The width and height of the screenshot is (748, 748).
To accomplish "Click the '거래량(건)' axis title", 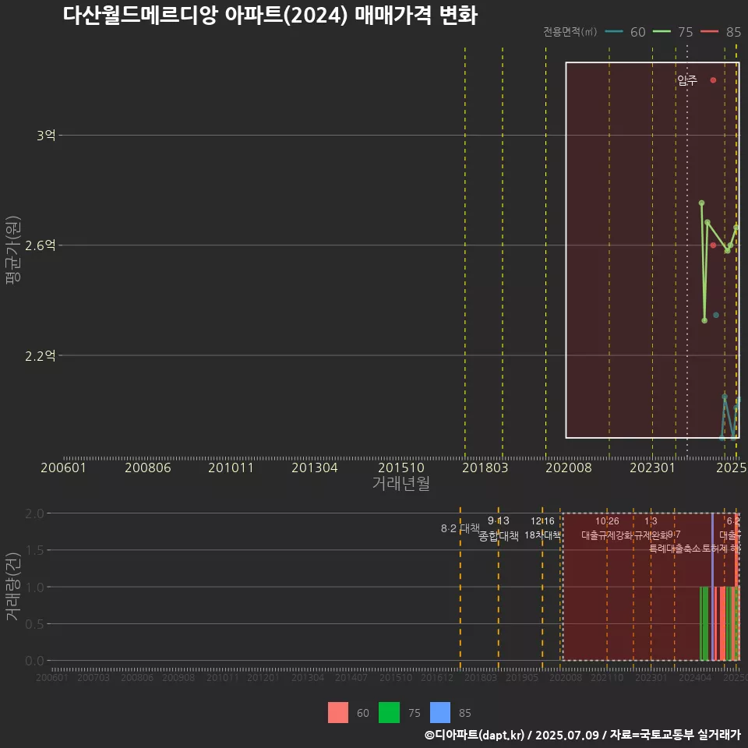I will [13, 586].
